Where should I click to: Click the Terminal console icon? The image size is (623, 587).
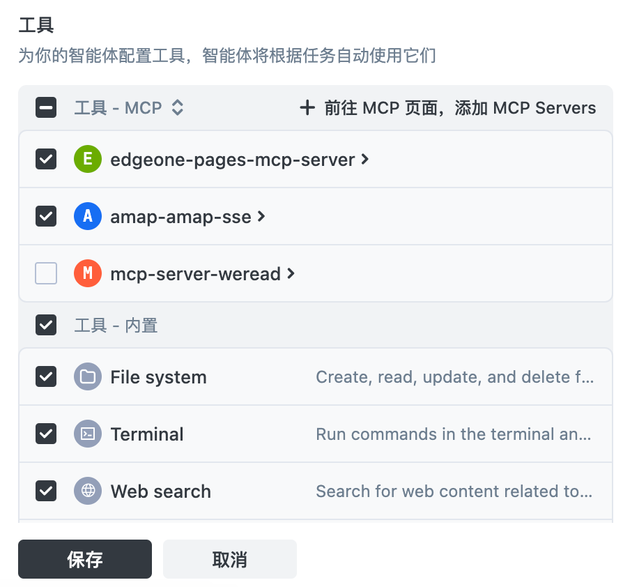pyautogui.click(x=88, y=434)
